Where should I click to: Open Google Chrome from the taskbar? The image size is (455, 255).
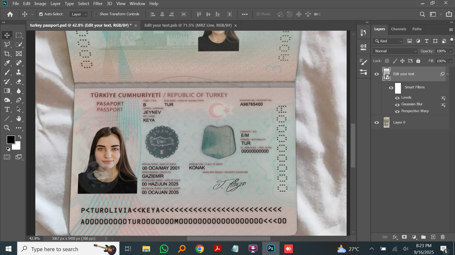point(199,249)
